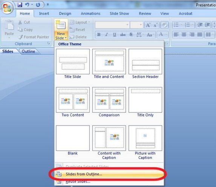The image size is (216, 187).
Task: Click the Align Text Left icon
Action: (x=176, y=34)
